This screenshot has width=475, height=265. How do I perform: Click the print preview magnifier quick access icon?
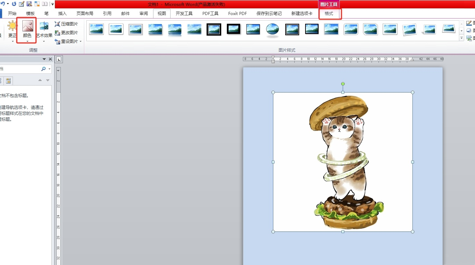point(29,4)
